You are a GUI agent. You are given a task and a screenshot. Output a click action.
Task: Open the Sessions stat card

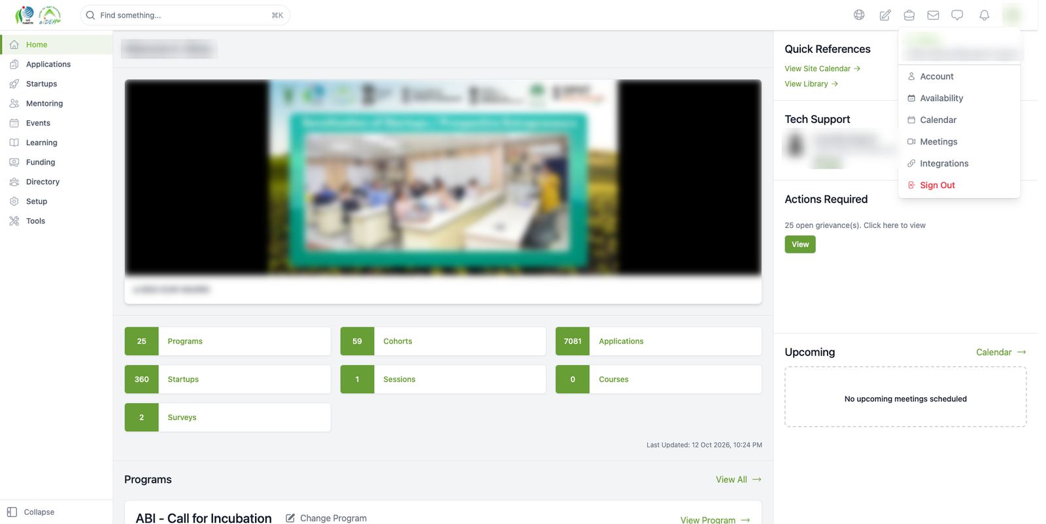coord(443,379)
